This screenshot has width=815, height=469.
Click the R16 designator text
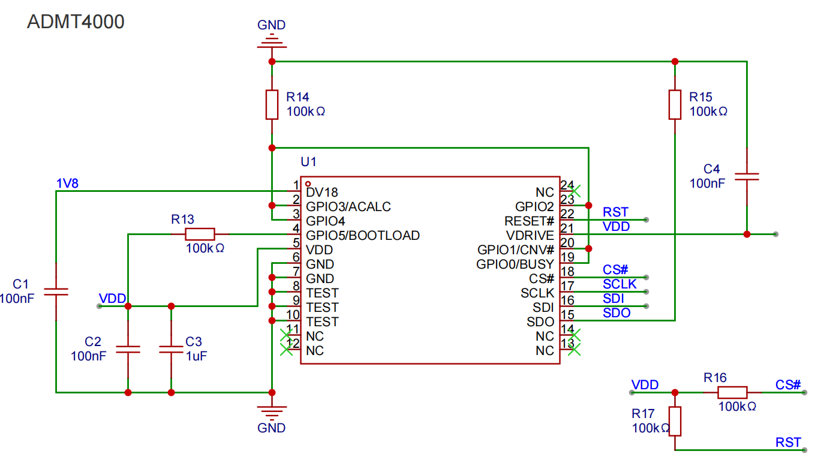click(715, 377)
